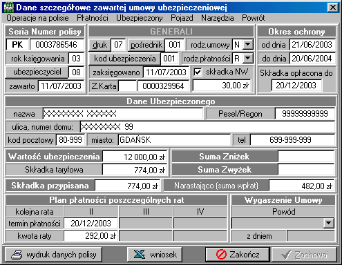Click rata II kwota raty 292,00 zł

pos(91,236)
